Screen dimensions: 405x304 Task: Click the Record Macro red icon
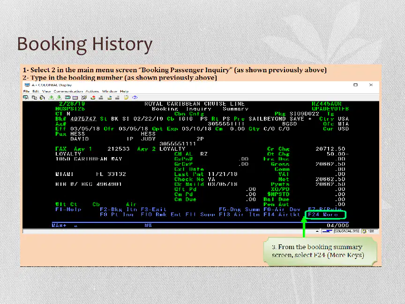(93, 98)
